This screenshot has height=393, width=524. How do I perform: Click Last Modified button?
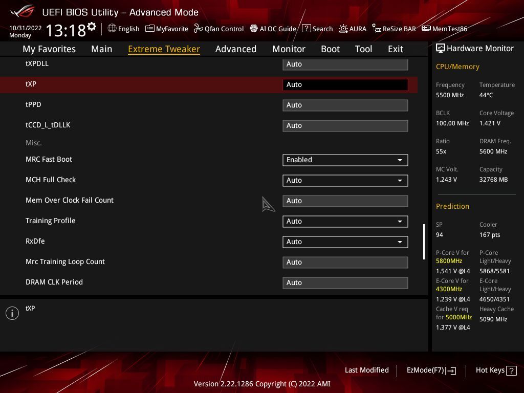tap(366, 370)
